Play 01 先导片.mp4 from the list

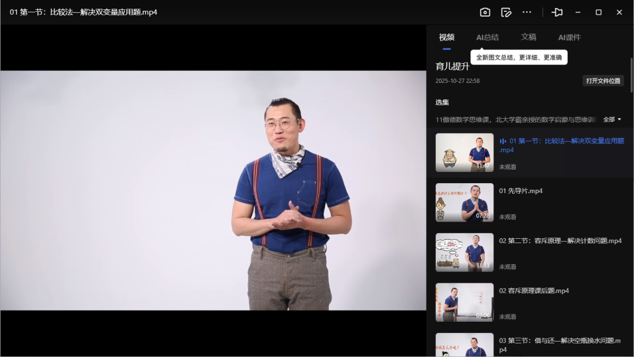pyautogui.click(x=520, y=191)
